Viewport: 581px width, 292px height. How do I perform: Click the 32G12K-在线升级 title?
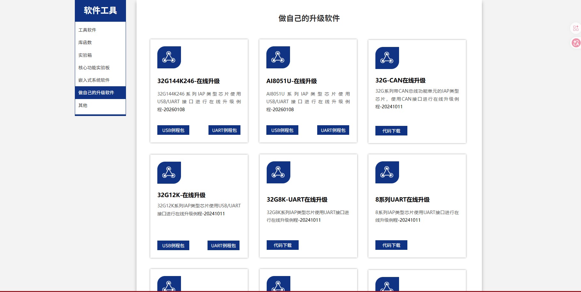(x=181, y=195)
